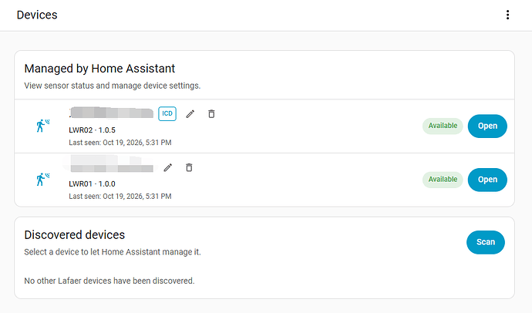Click 'No other Lafaer devices have been discovered.'
Image resolution: width=532 pixels, height=313 pixels.
pos(109,281)
